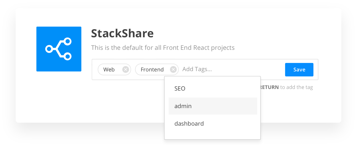Click the bold RETURN keyword hint
Image resolution: width=357 pixels, height=146 pixels.
(x=269, y=87)
